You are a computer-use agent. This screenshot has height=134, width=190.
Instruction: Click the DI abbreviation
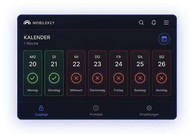[54, 57]
